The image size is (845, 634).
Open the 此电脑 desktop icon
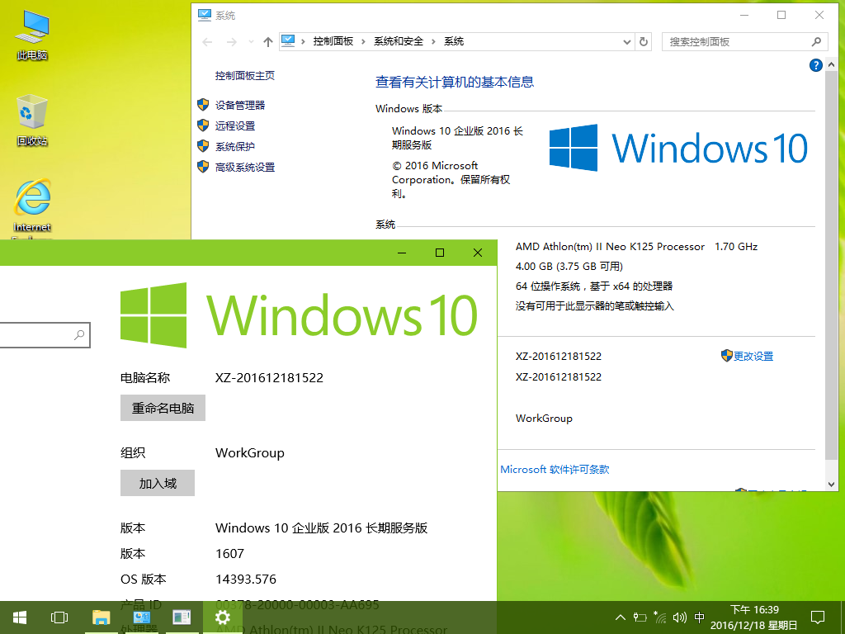coord(32,34)
